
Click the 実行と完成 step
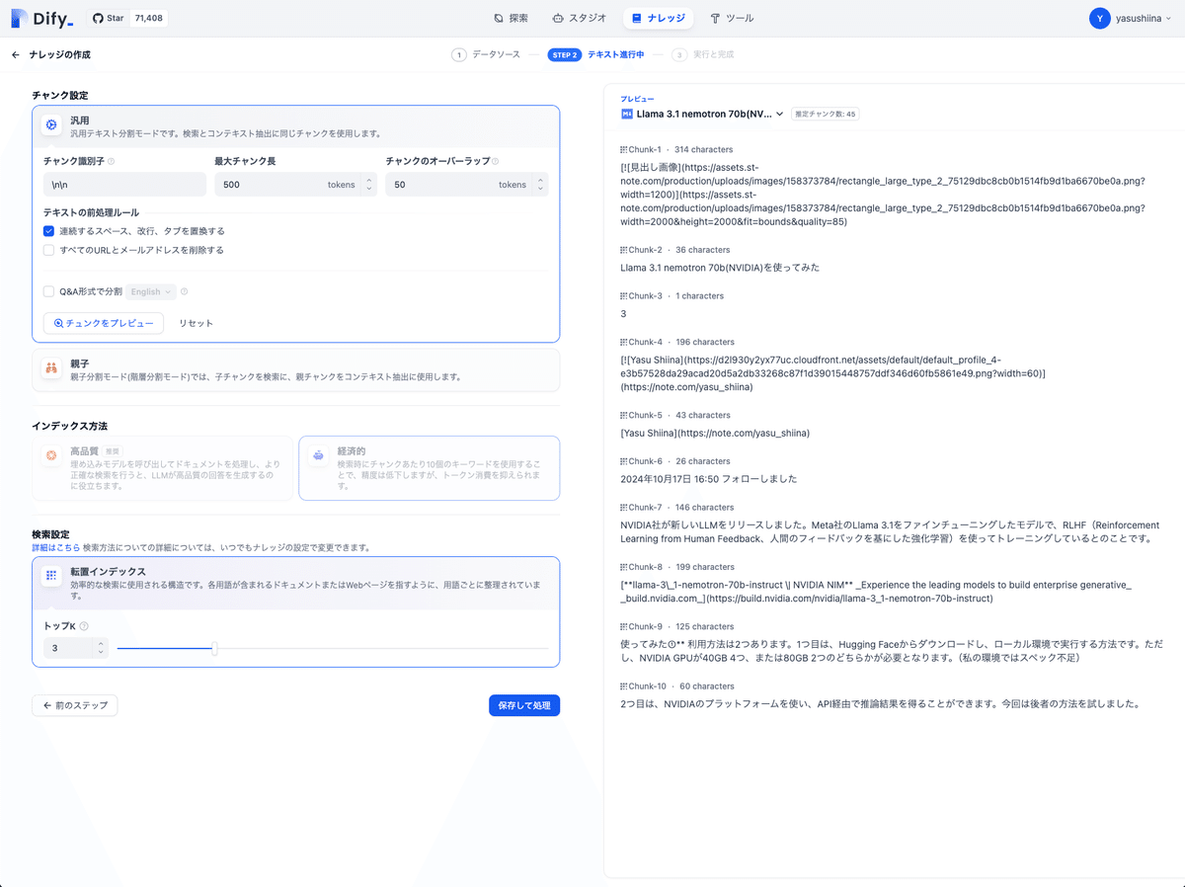(703, 55)
